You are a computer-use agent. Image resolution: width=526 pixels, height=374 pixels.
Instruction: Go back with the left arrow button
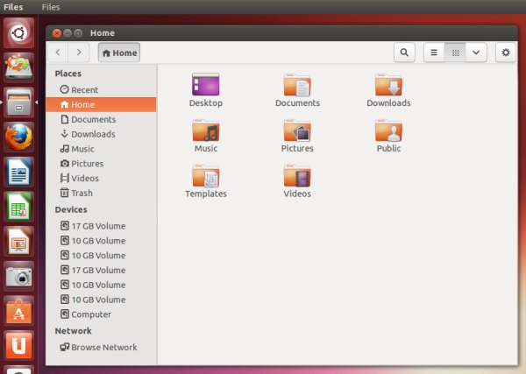click(59, 53)
